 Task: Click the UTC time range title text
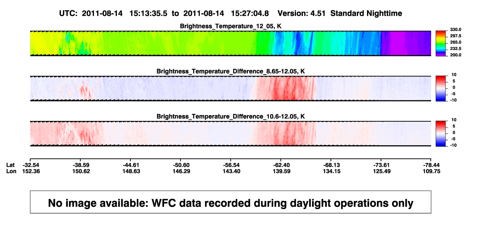pos(164,13)
